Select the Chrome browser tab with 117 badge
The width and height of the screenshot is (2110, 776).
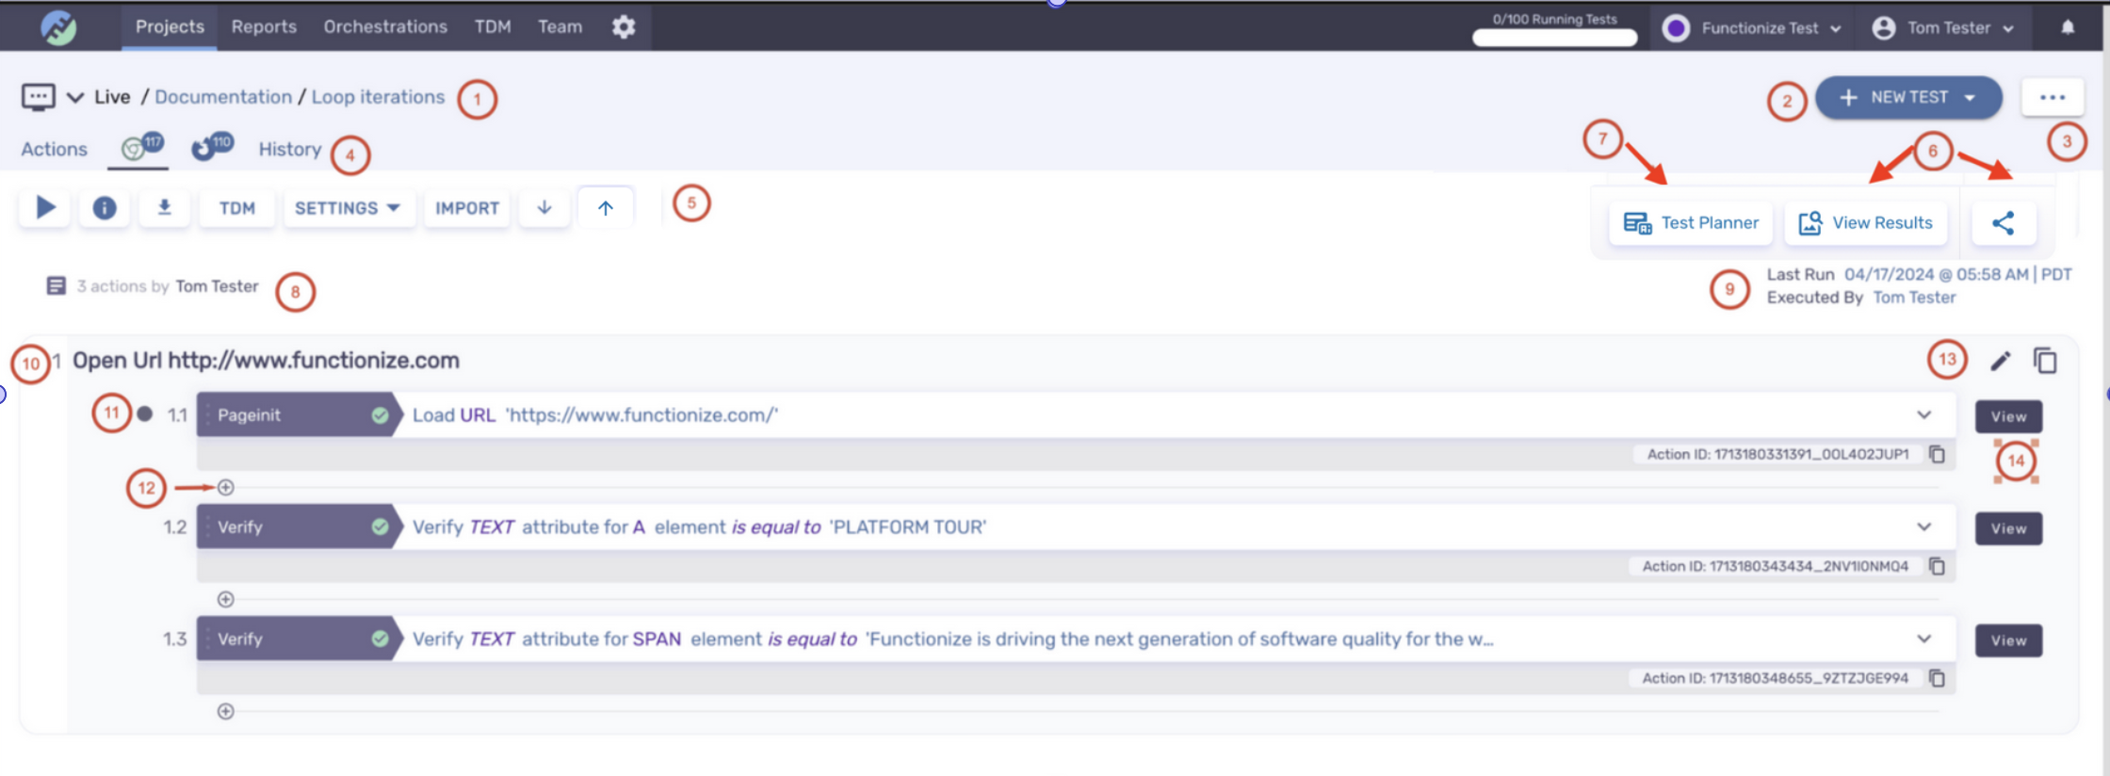tap(141, 147)
